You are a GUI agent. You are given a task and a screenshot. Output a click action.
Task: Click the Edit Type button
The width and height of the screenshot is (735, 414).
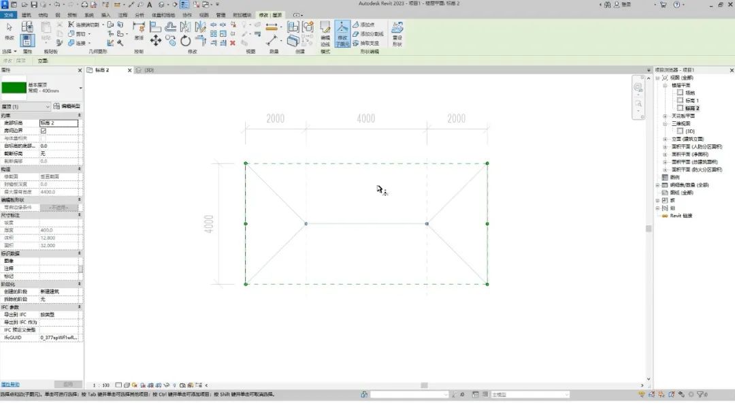pos(67,106)
